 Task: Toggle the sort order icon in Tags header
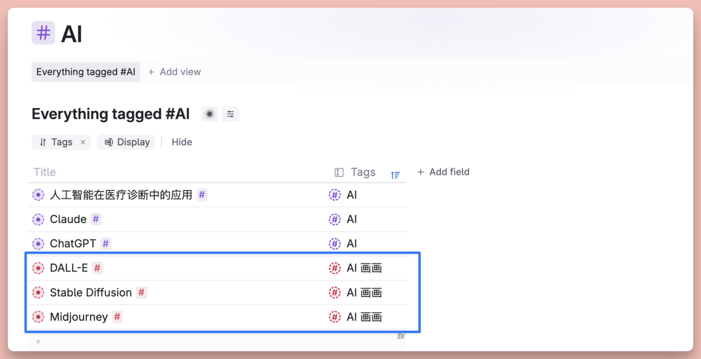point(395,175)
